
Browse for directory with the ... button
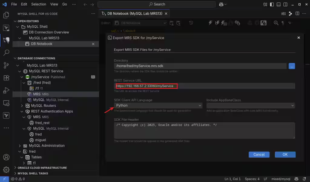pyautogui.click(x=292, y=66)
